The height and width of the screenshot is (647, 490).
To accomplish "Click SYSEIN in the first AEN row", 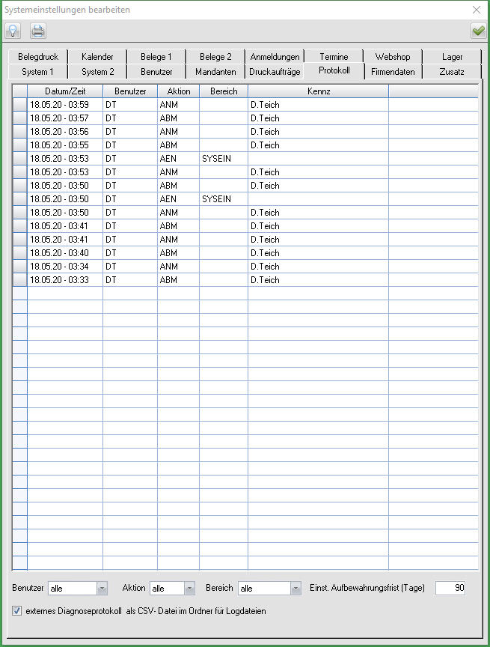I will click(x=216, y=159).
